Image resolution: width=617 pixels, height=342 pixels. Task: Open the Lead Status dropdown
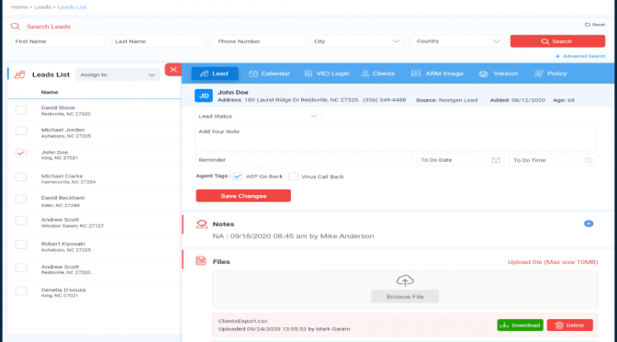[258, 116]
